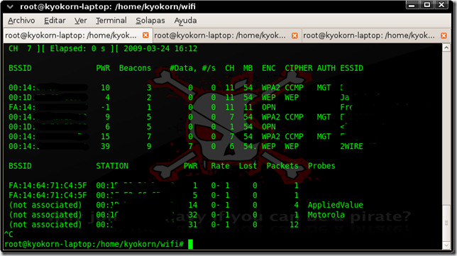Click the window title text
The width and height of the screenshot is (457, 256).
click(x=108, y=6)
